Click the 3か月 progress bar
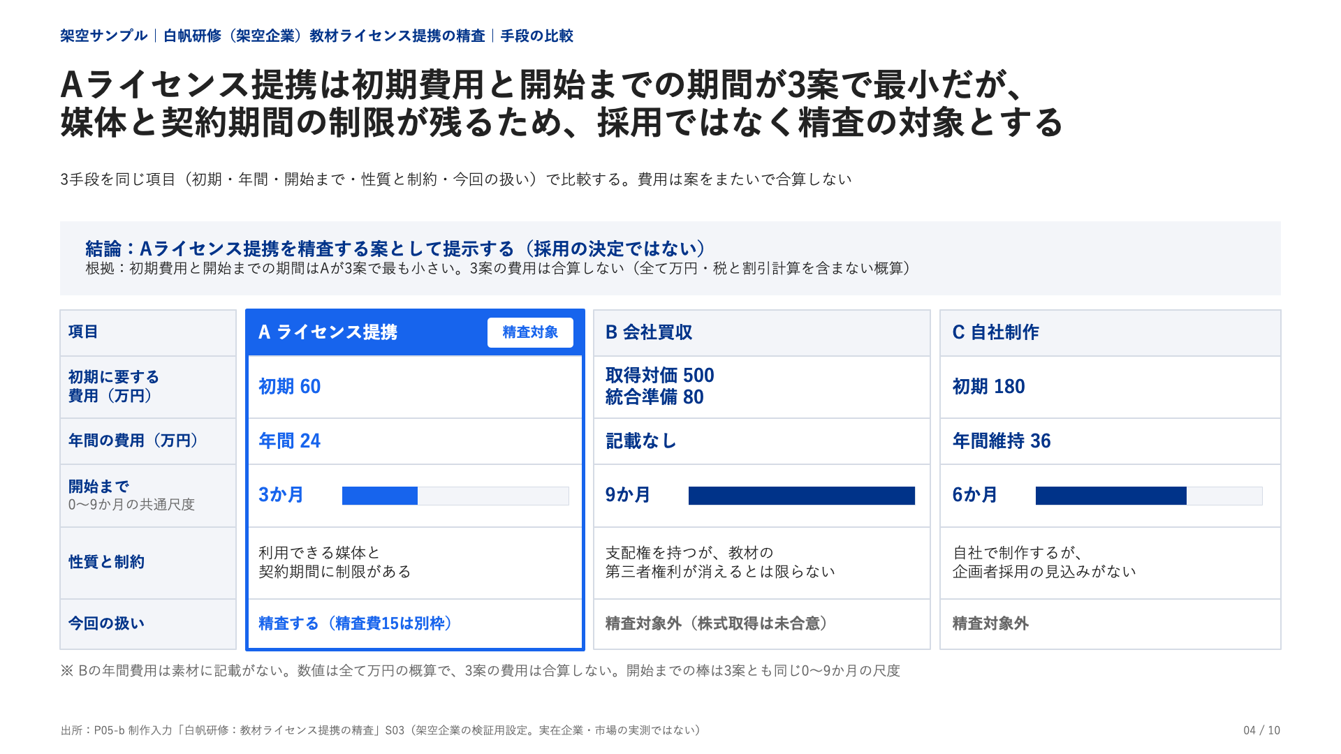The width and height of the screenshot is (1341, 754). [455, 496]
